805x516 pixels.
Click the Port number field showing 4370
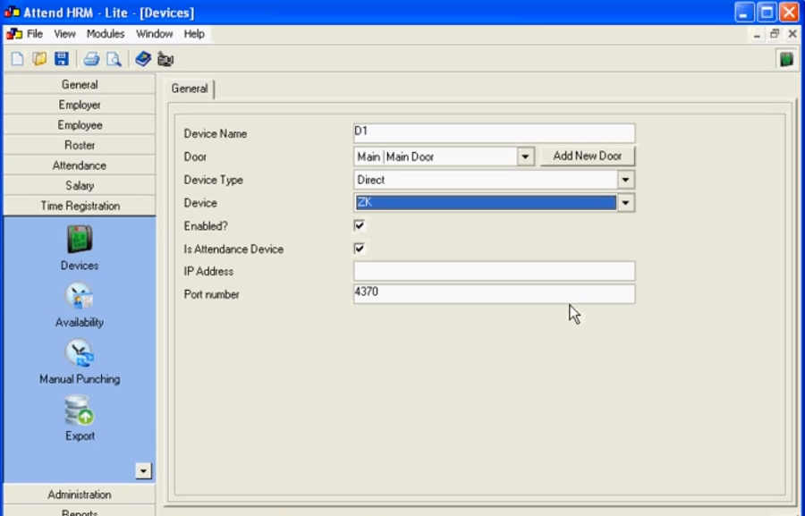pos(494,294)
